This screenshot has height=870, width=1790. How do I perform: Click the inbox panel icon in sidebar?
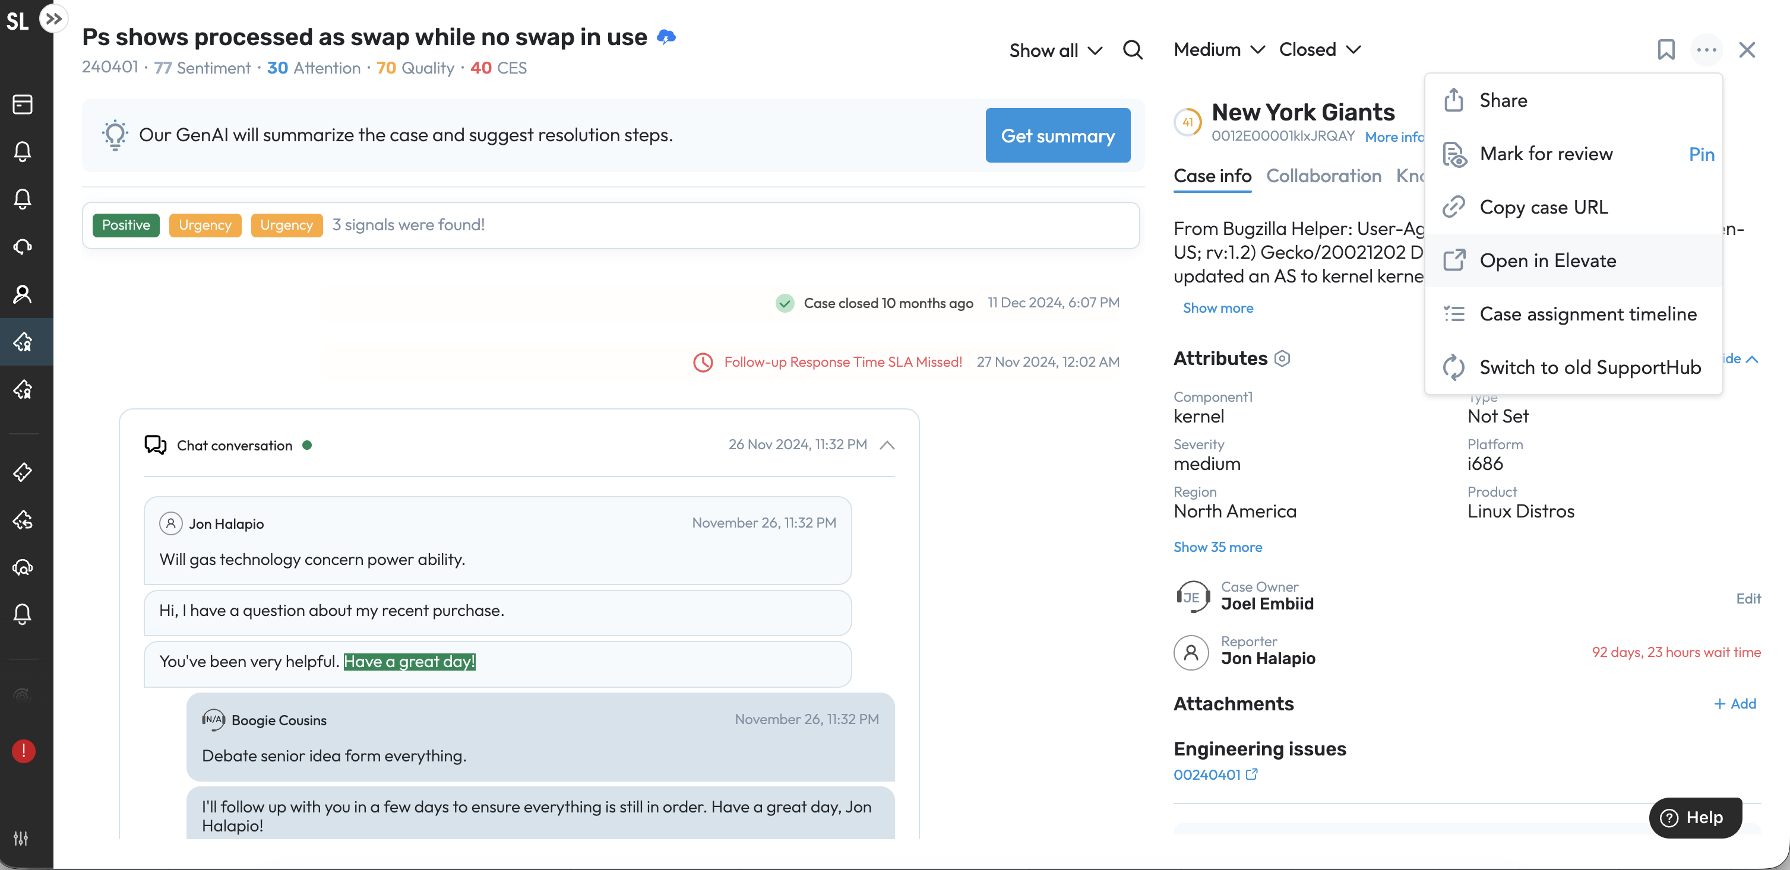[23, 104]
